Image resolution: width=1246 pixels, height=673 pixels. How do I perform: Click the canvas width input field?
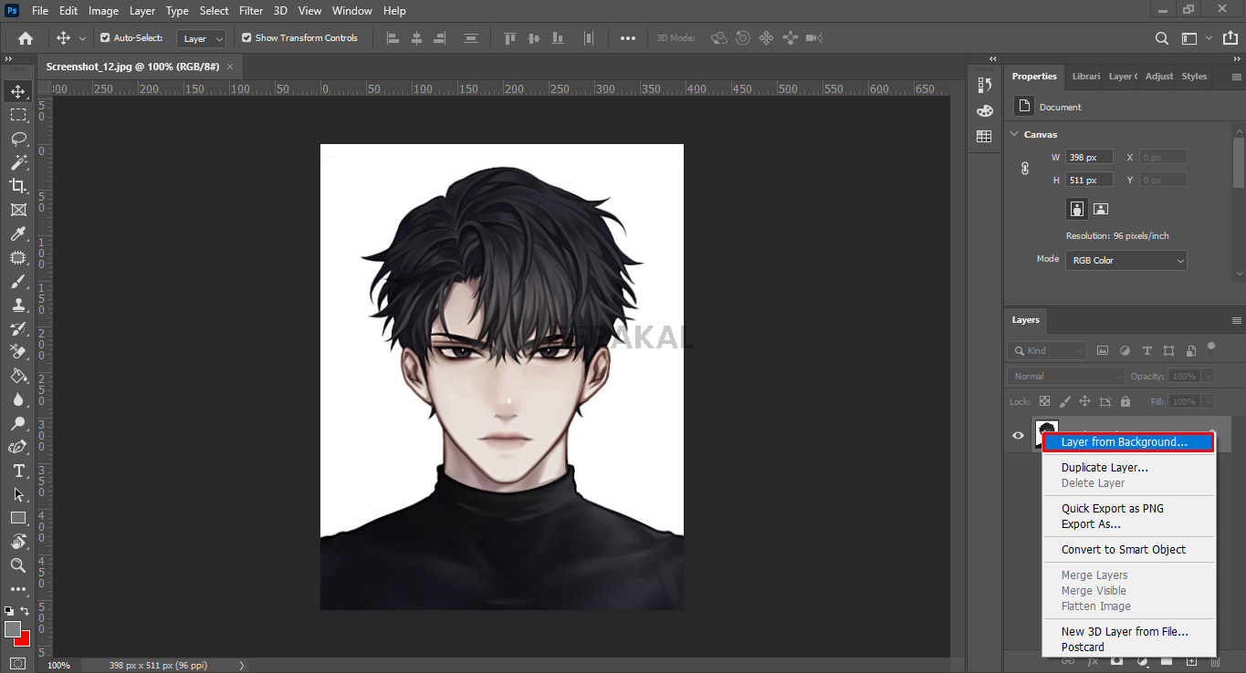point(1089,156)
